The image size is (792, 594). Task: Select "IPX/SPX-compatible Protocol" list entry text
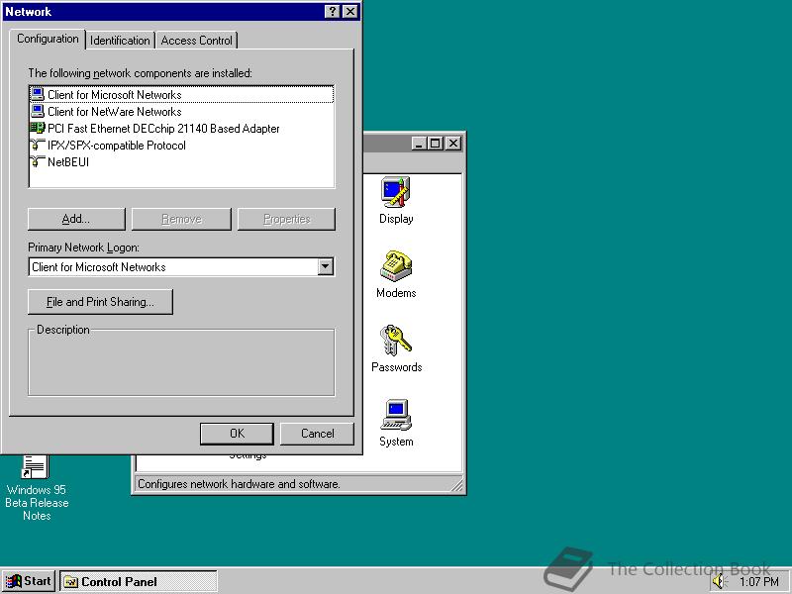click(x=116, y=146)
